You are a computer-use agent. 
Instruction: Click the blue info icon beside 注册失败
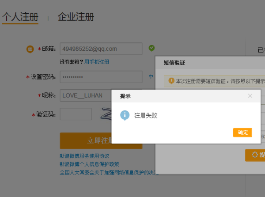[125, 115]
